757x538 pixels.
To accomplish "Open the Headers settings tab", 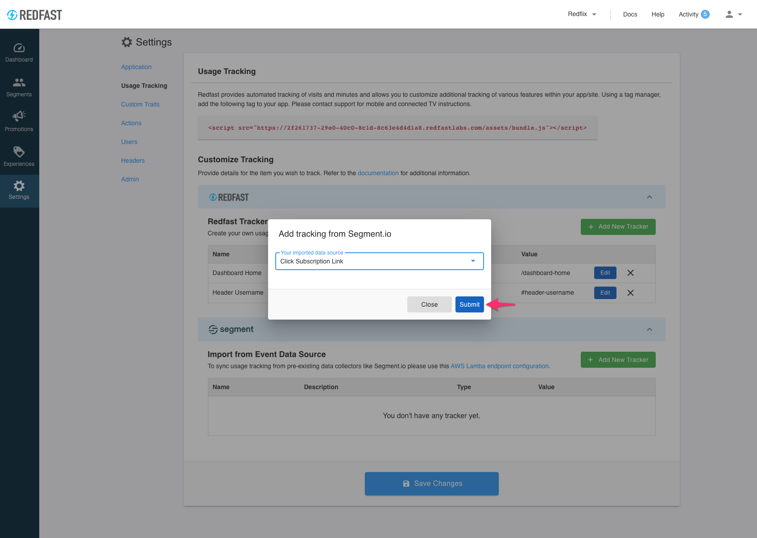I will coord(133,160).
